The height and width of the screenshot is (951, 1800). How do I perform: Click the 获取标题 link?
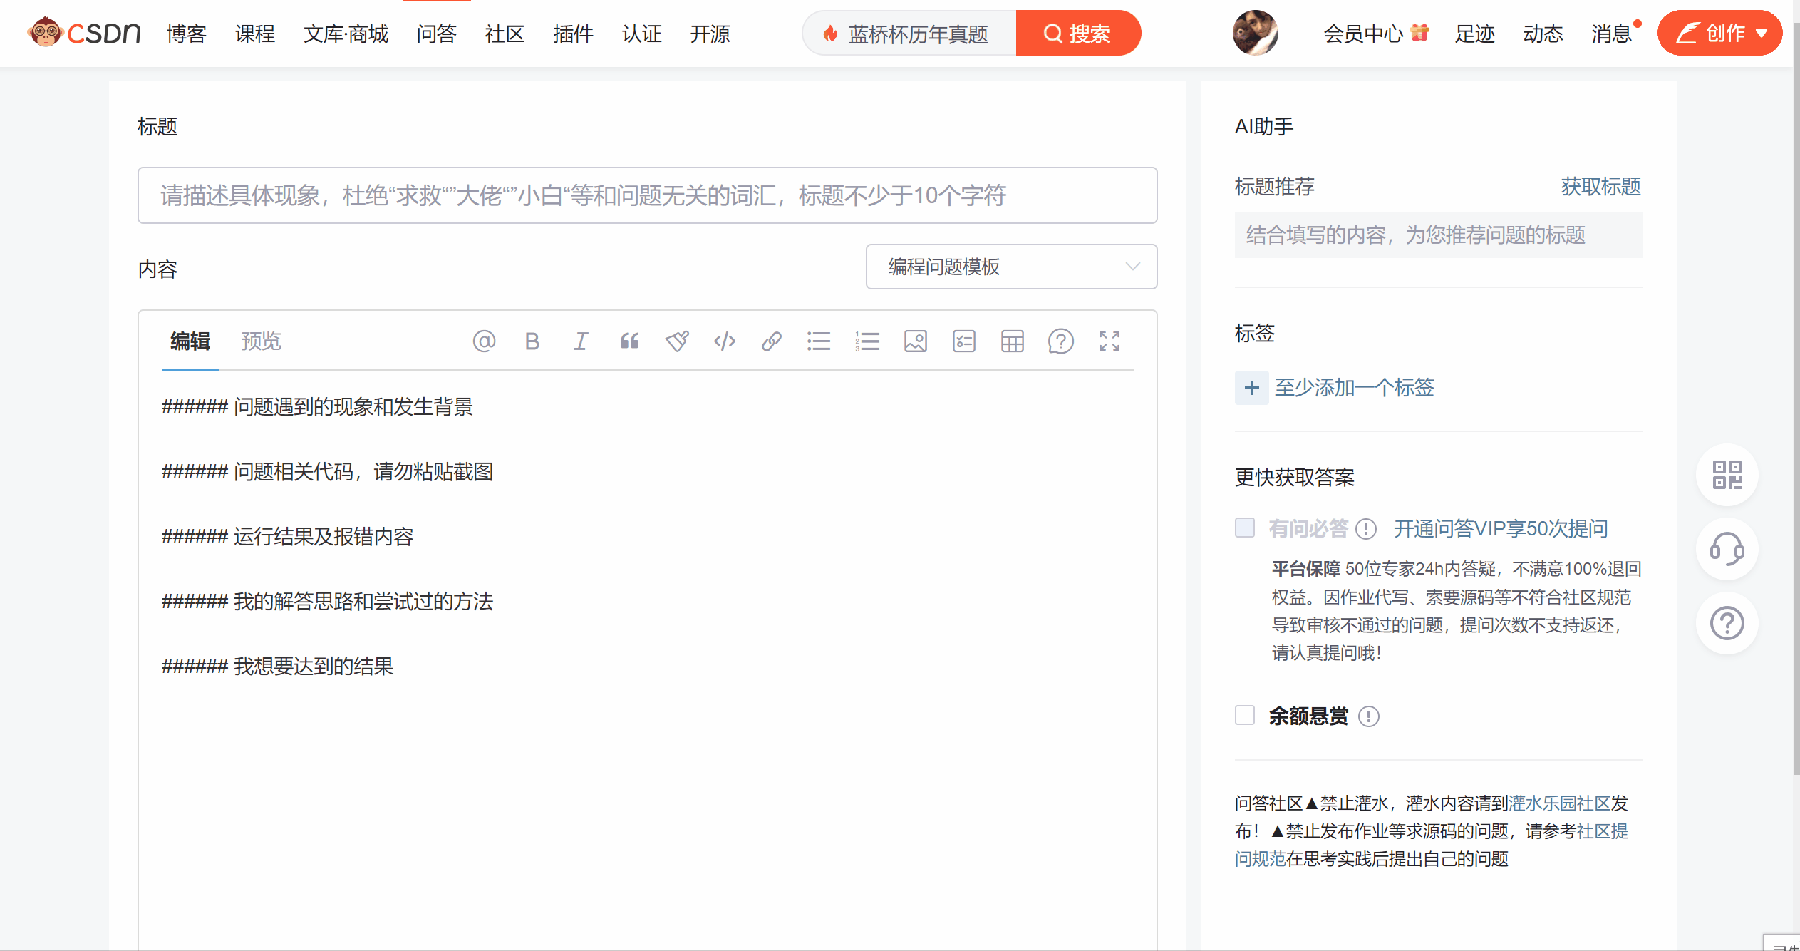point(1600,187)
